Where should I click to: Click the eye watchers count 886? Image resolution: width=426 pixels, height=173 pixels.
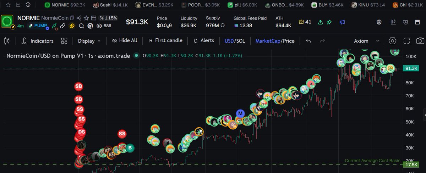pyautogui.click(x=104, y=26)
